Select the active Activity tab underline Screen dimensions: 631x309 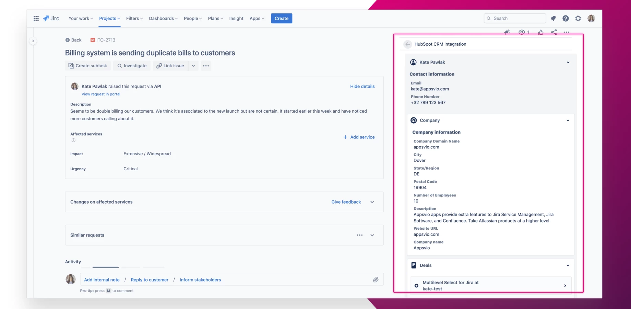point(106,267)
